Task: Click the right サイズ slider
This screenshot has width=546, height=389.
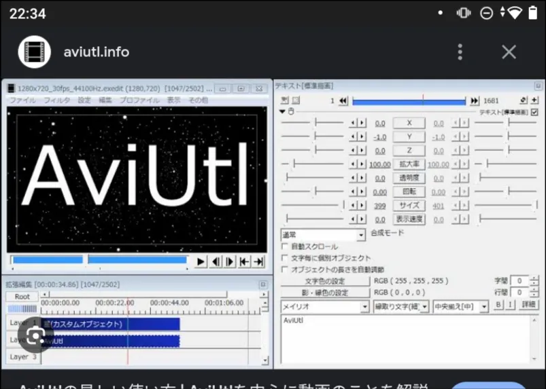Action: click(506, 205)
